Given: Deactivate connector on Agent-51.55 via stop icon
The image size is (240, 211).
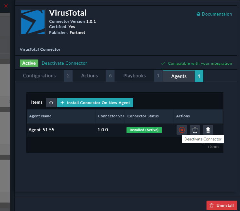Looking at the screenshot, I should (182, 130).
